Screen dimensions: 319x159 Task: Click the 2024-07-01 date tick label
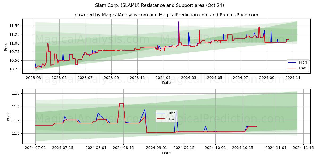point(35,148)
